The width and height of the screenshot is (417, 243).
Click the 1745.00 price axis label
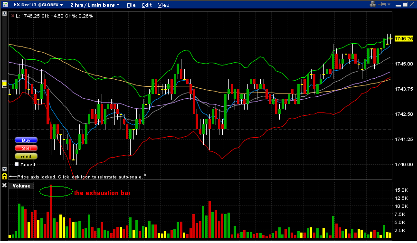tap(404, 64)
